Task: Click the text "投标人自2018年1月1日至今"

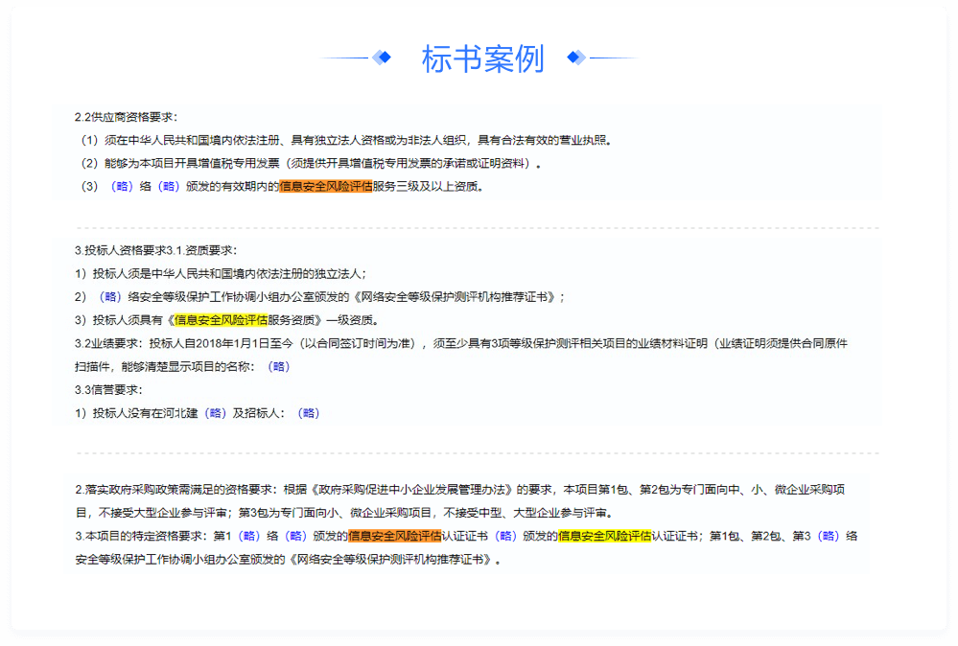Action: pyautogui.click(x=222, y=343)
